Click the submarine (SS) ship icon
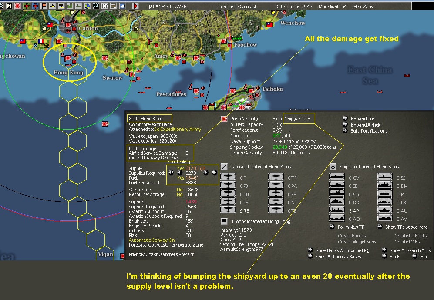 [385, 177]
